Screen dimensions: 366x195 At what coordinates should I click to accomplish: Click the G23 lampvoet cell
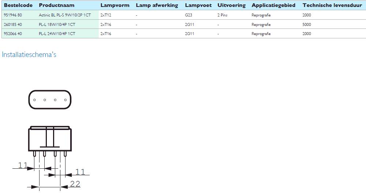188,15
